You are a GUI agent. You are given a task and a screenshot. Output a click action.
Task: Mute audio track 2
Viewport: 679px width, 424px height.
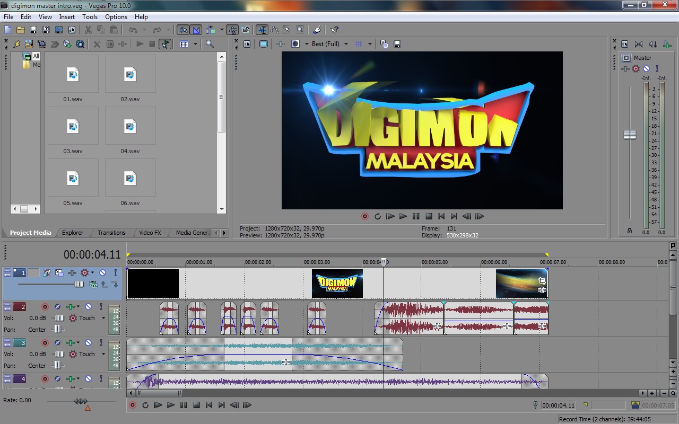click(x=88, y=307)
